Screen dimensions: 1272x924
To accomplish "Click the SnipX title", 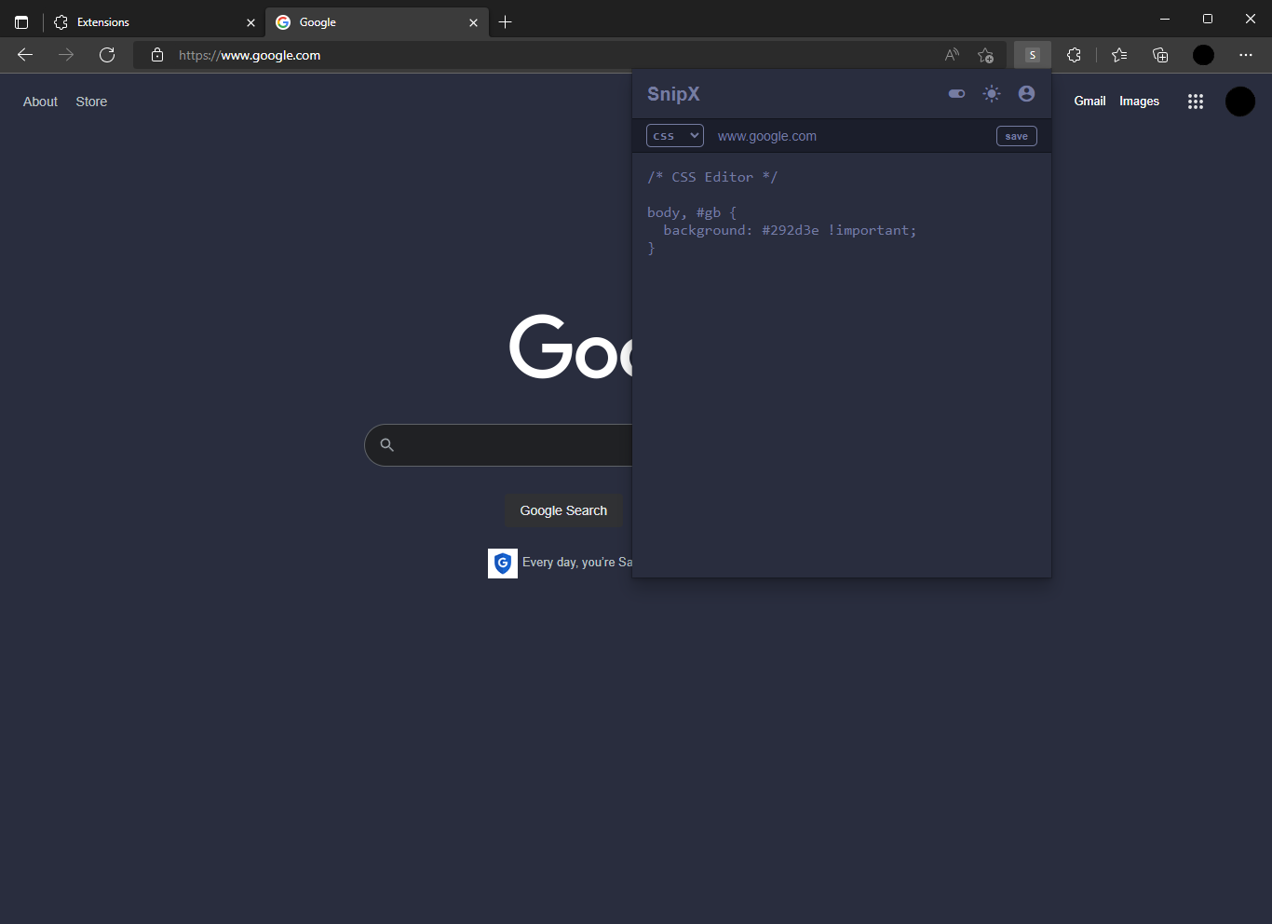I will click(673, 94).
